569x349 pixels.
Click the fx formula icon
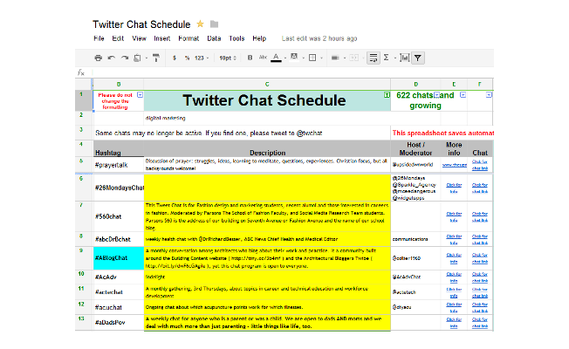coord(81,72)
